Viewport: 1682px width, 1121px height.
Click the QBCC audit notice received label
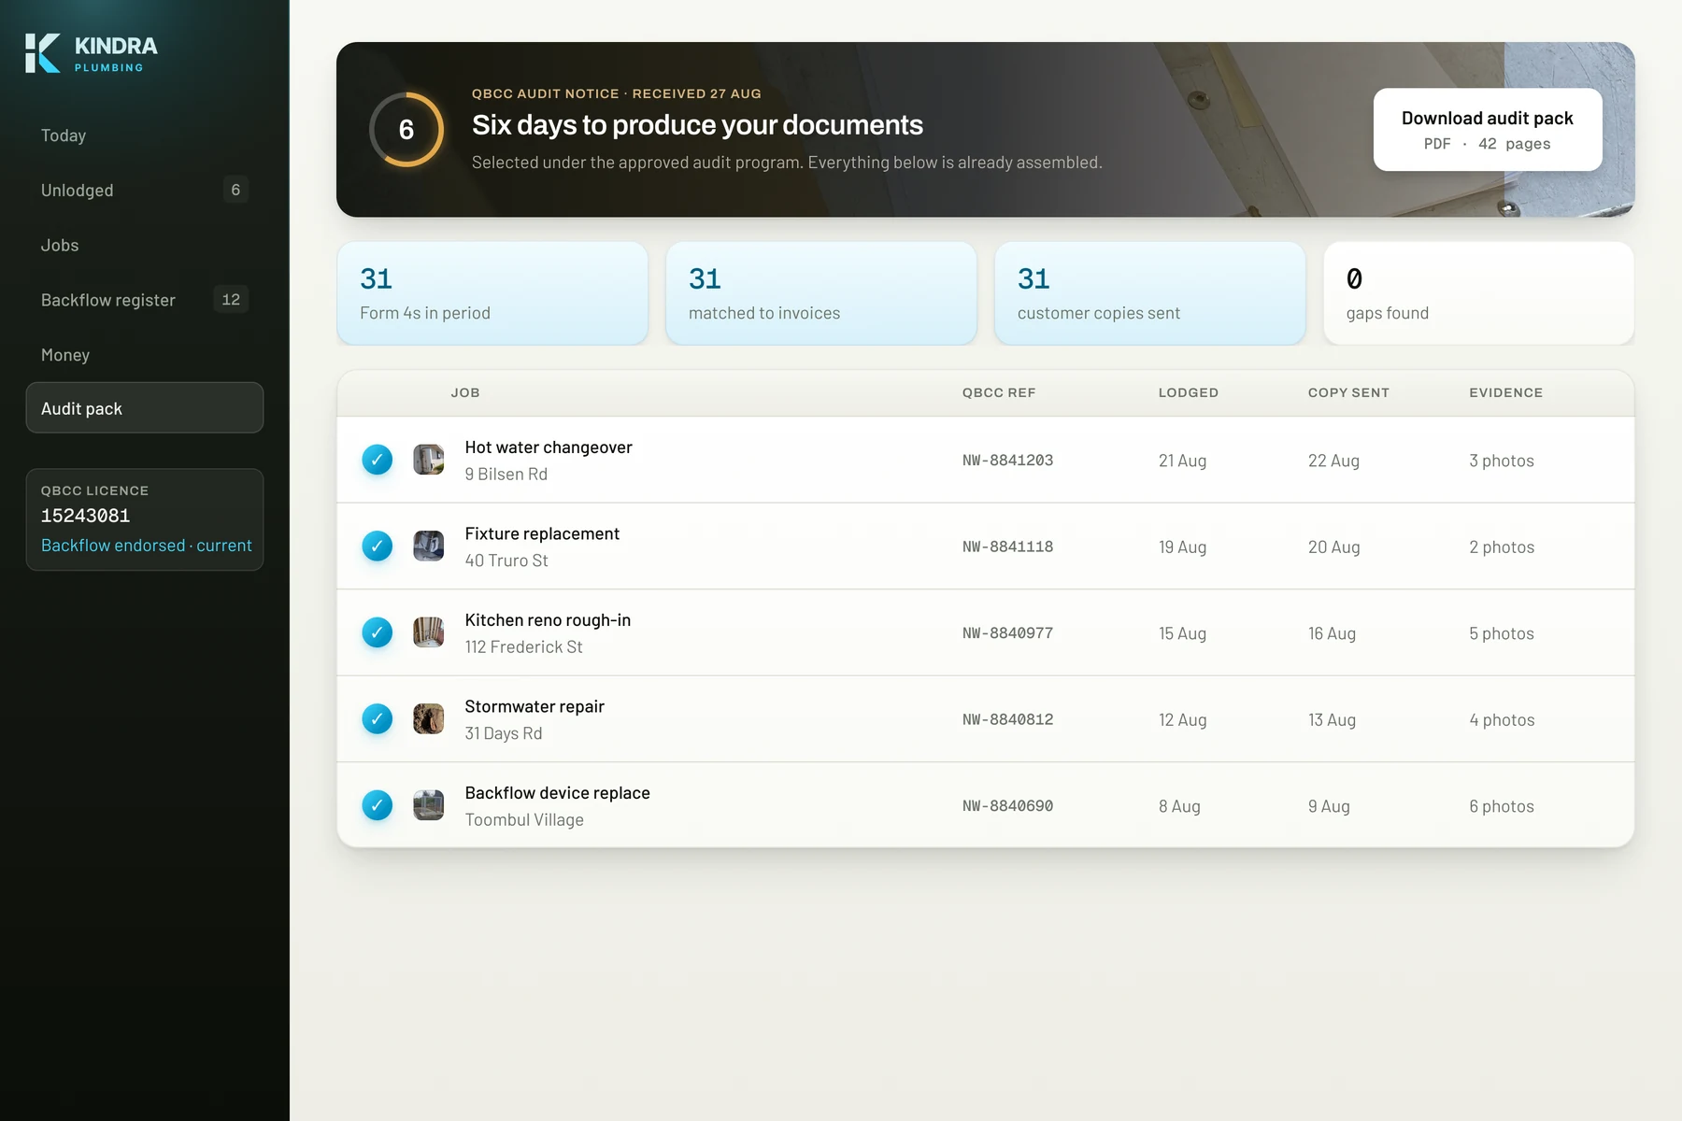click(617, 93)
